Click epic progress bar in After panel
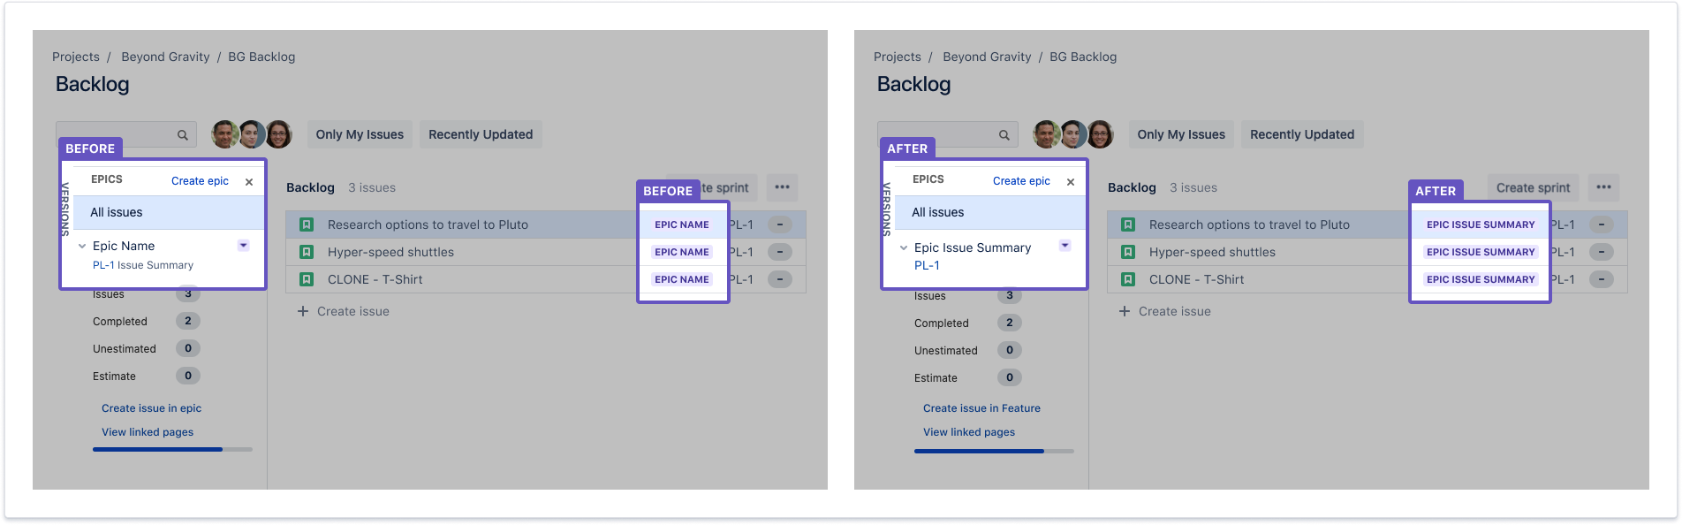 point(994,451)
